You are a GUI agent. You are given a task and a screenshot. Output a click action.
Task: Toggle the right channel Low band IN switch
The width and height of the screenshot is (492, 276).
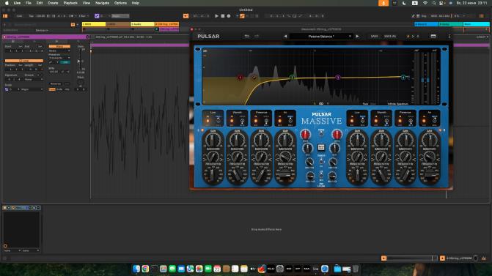[352, 121]
